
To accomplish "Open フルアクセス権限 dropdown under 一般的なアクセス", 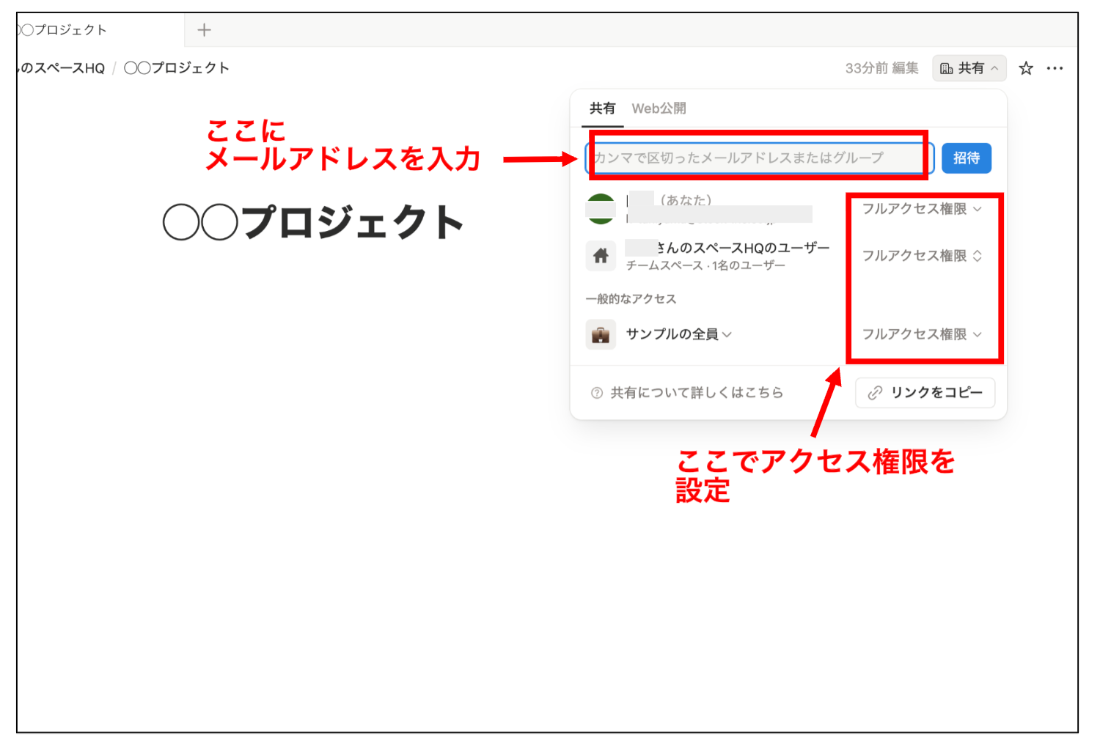I will (922, 334).
